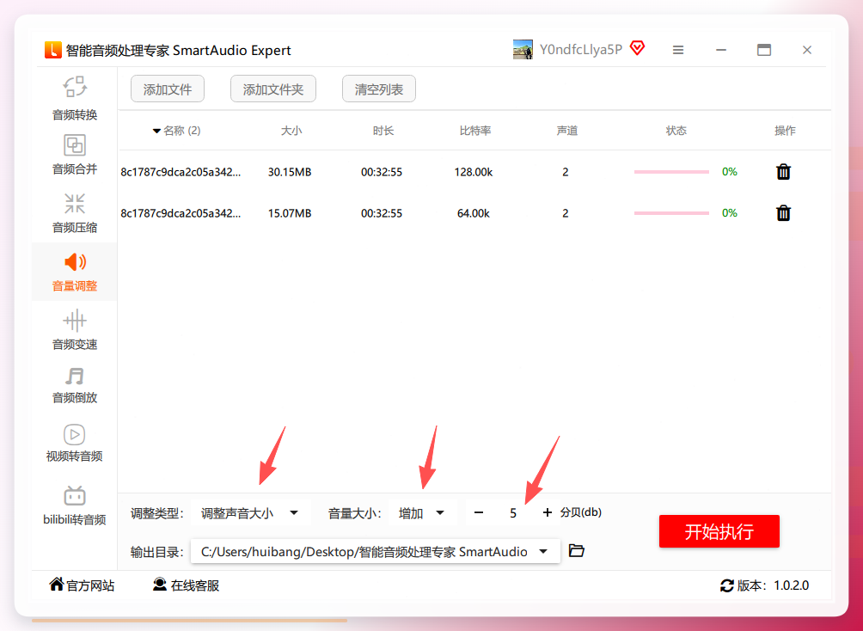Click the red VIP diamond badge
The width and height of the screenshot is (863, 631).
637,48
